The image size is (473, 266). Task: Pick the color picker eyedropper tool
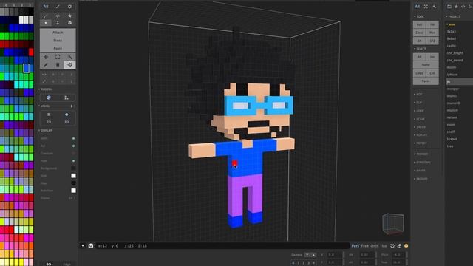point(46,65)
